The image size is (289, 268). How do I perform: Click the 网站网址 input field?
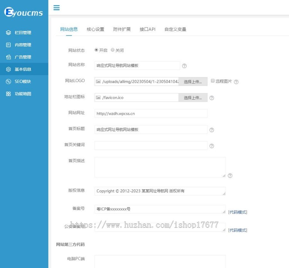[151, 114]
